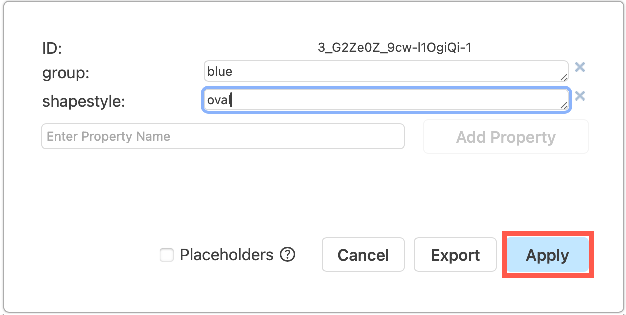Apply the shape data changes
626x315 pixels.
point(547,255)
